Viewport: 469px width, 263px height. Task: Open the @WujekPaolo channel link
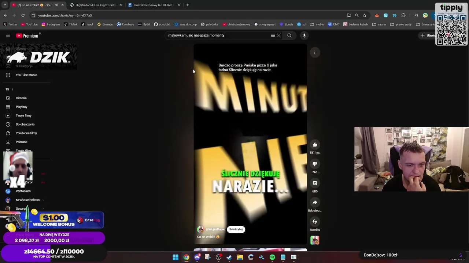click(215, 229)
